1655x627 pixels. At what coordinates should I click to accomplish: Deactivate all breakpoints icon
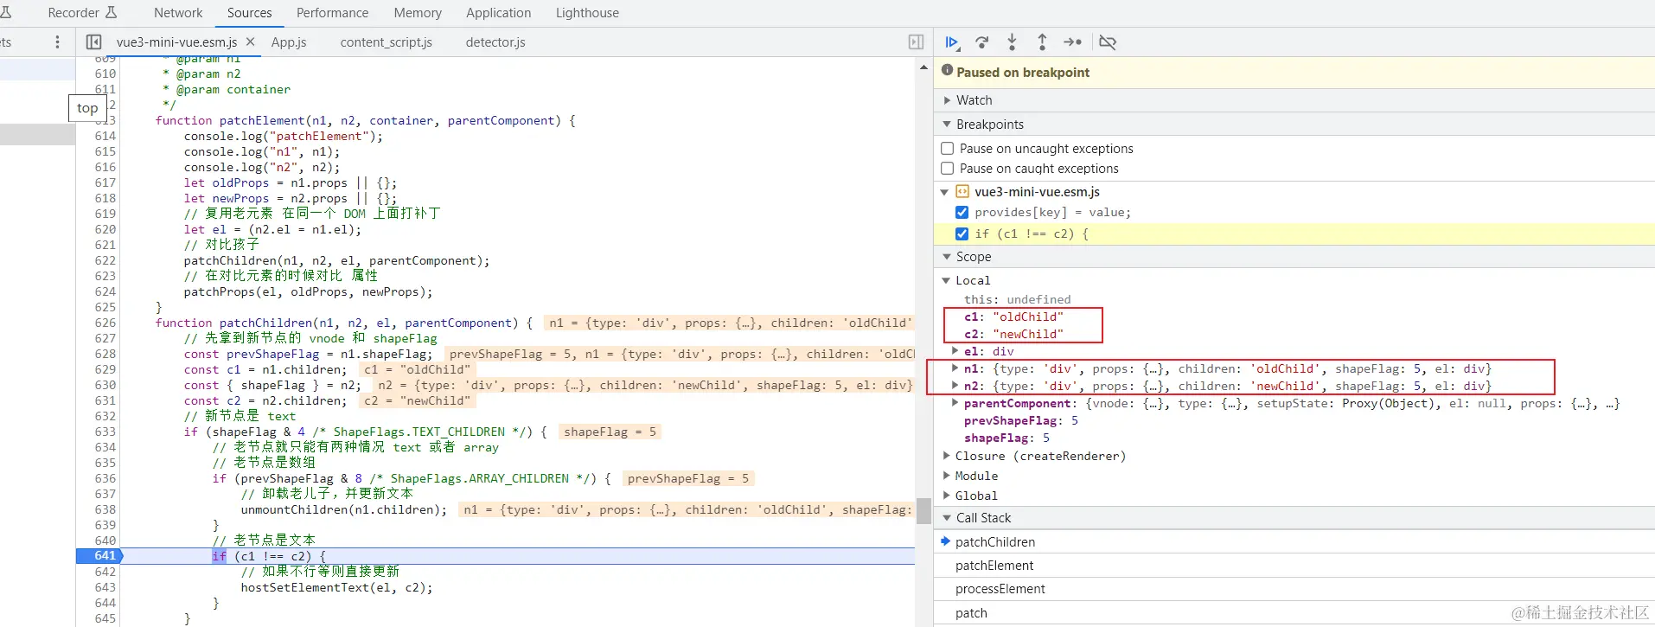coord(1107,42)
